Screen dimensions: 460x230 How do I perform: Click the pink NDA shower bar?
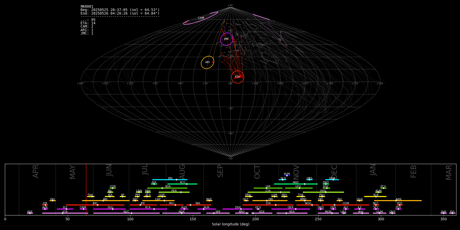click(x=181, y=213)
